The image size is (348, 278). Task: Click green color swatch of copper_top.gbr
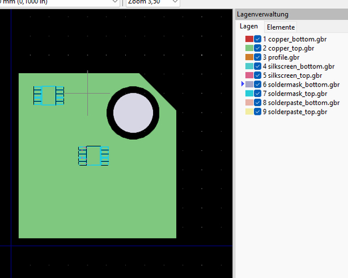pos(249,48)
